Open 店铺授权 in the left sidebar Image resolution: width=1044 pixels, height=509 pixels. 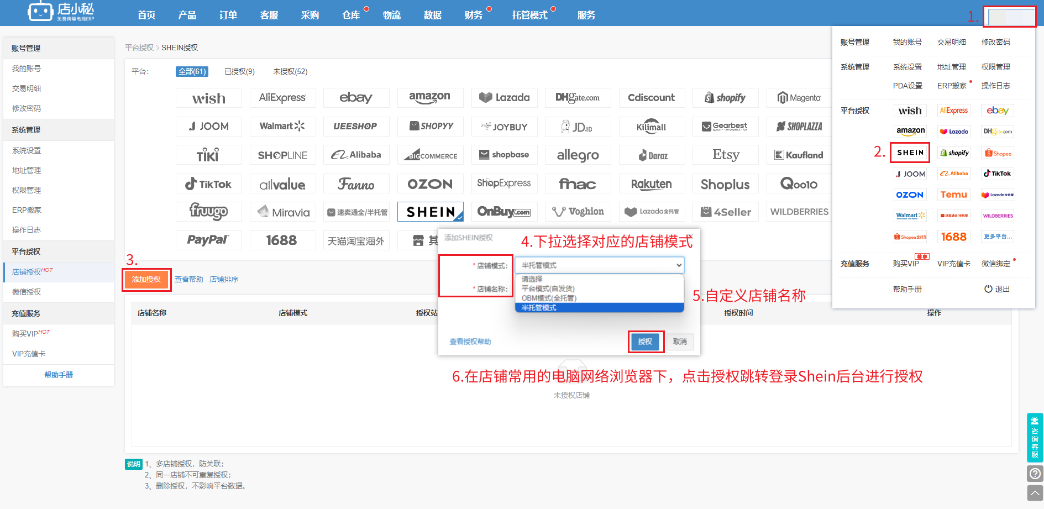59,271
